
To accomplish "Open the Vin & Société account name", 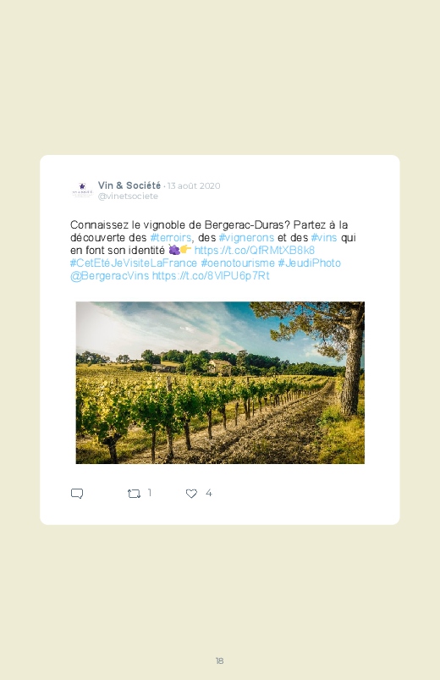I will 129,185.
